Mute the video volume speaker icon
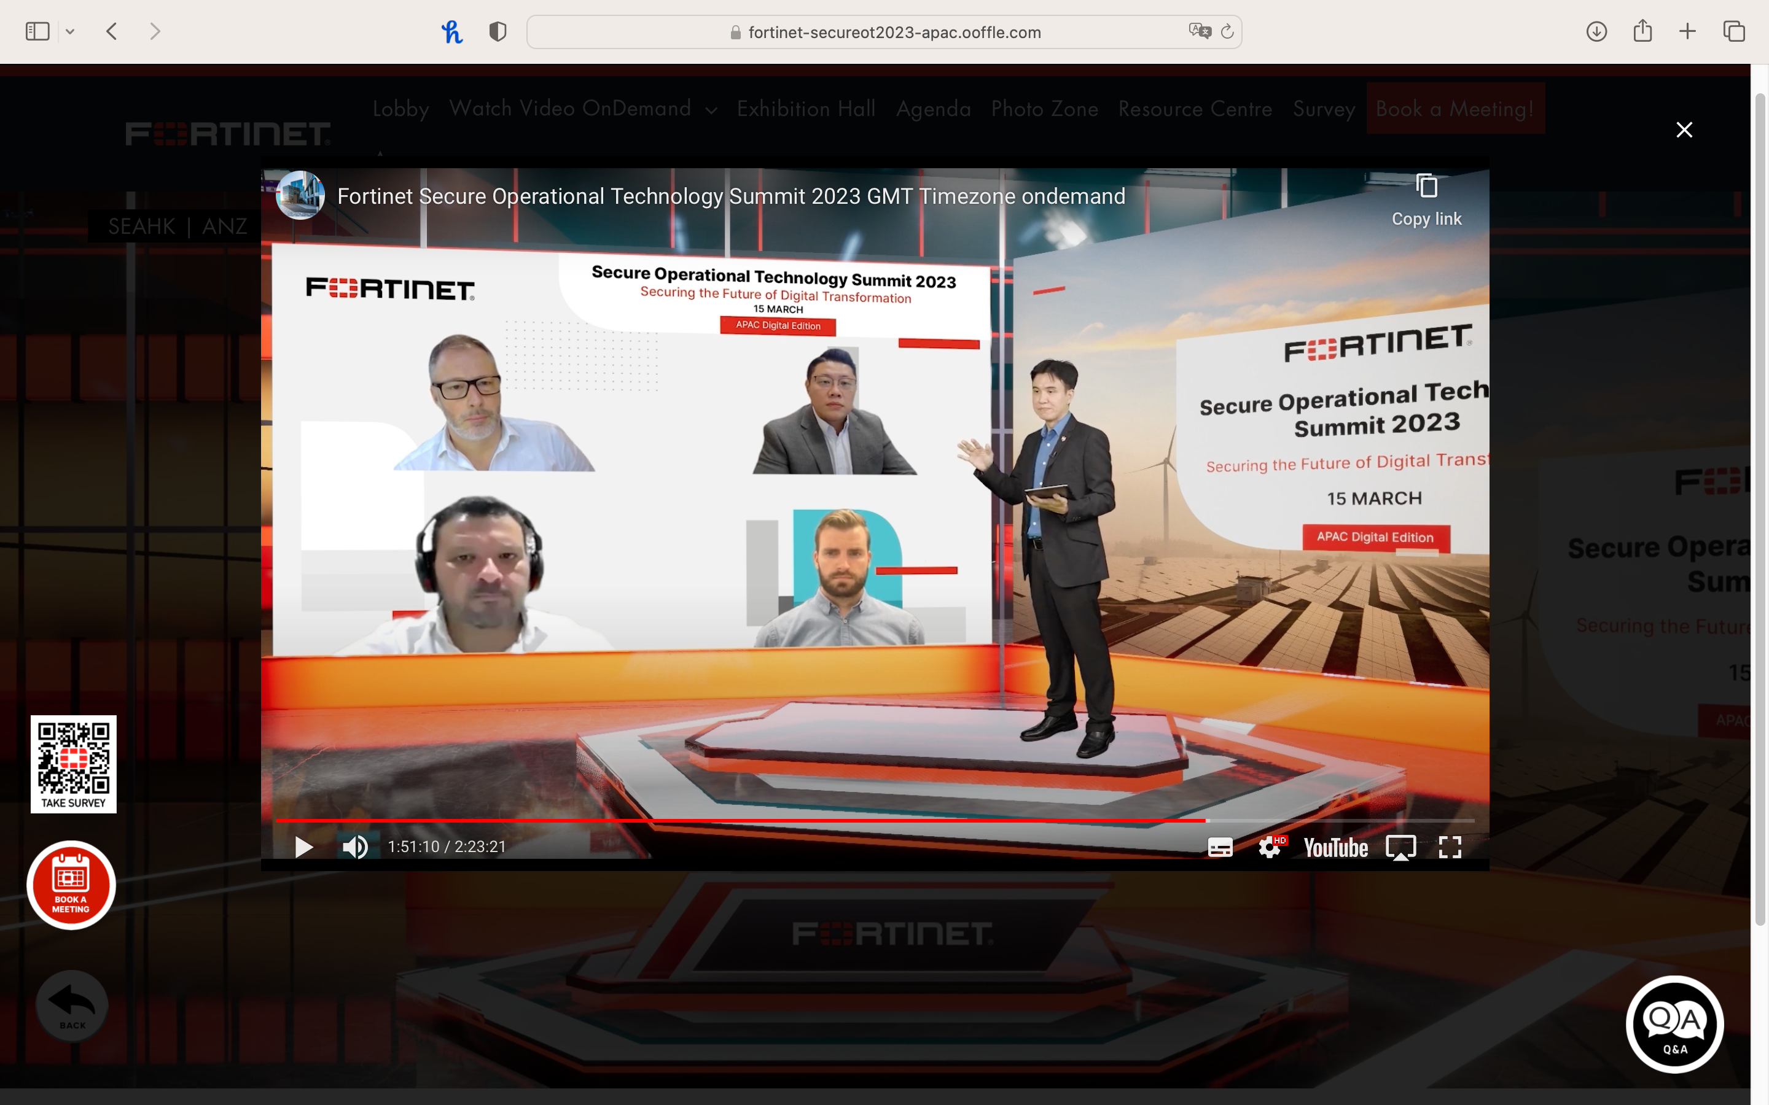Viewport: 1769px width, 1105px height. click(355, 847)
